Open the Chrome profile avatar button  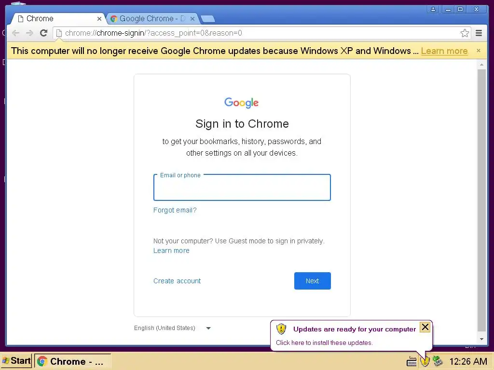433,10
